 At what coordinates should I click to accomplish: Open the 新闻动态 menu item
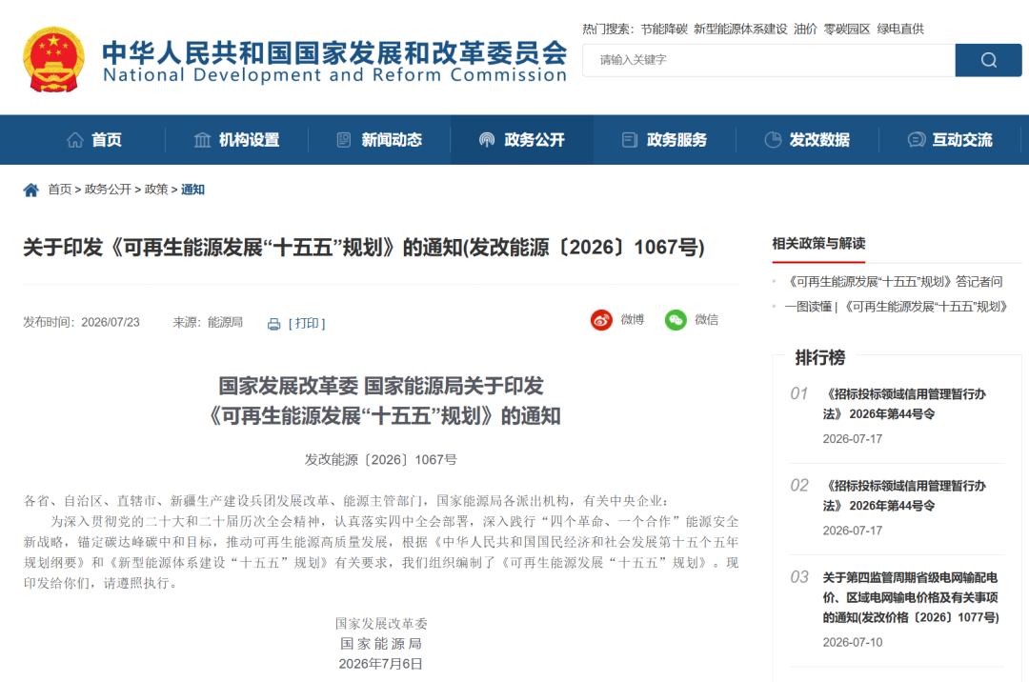pyautogui.click(x=392, y=140)
